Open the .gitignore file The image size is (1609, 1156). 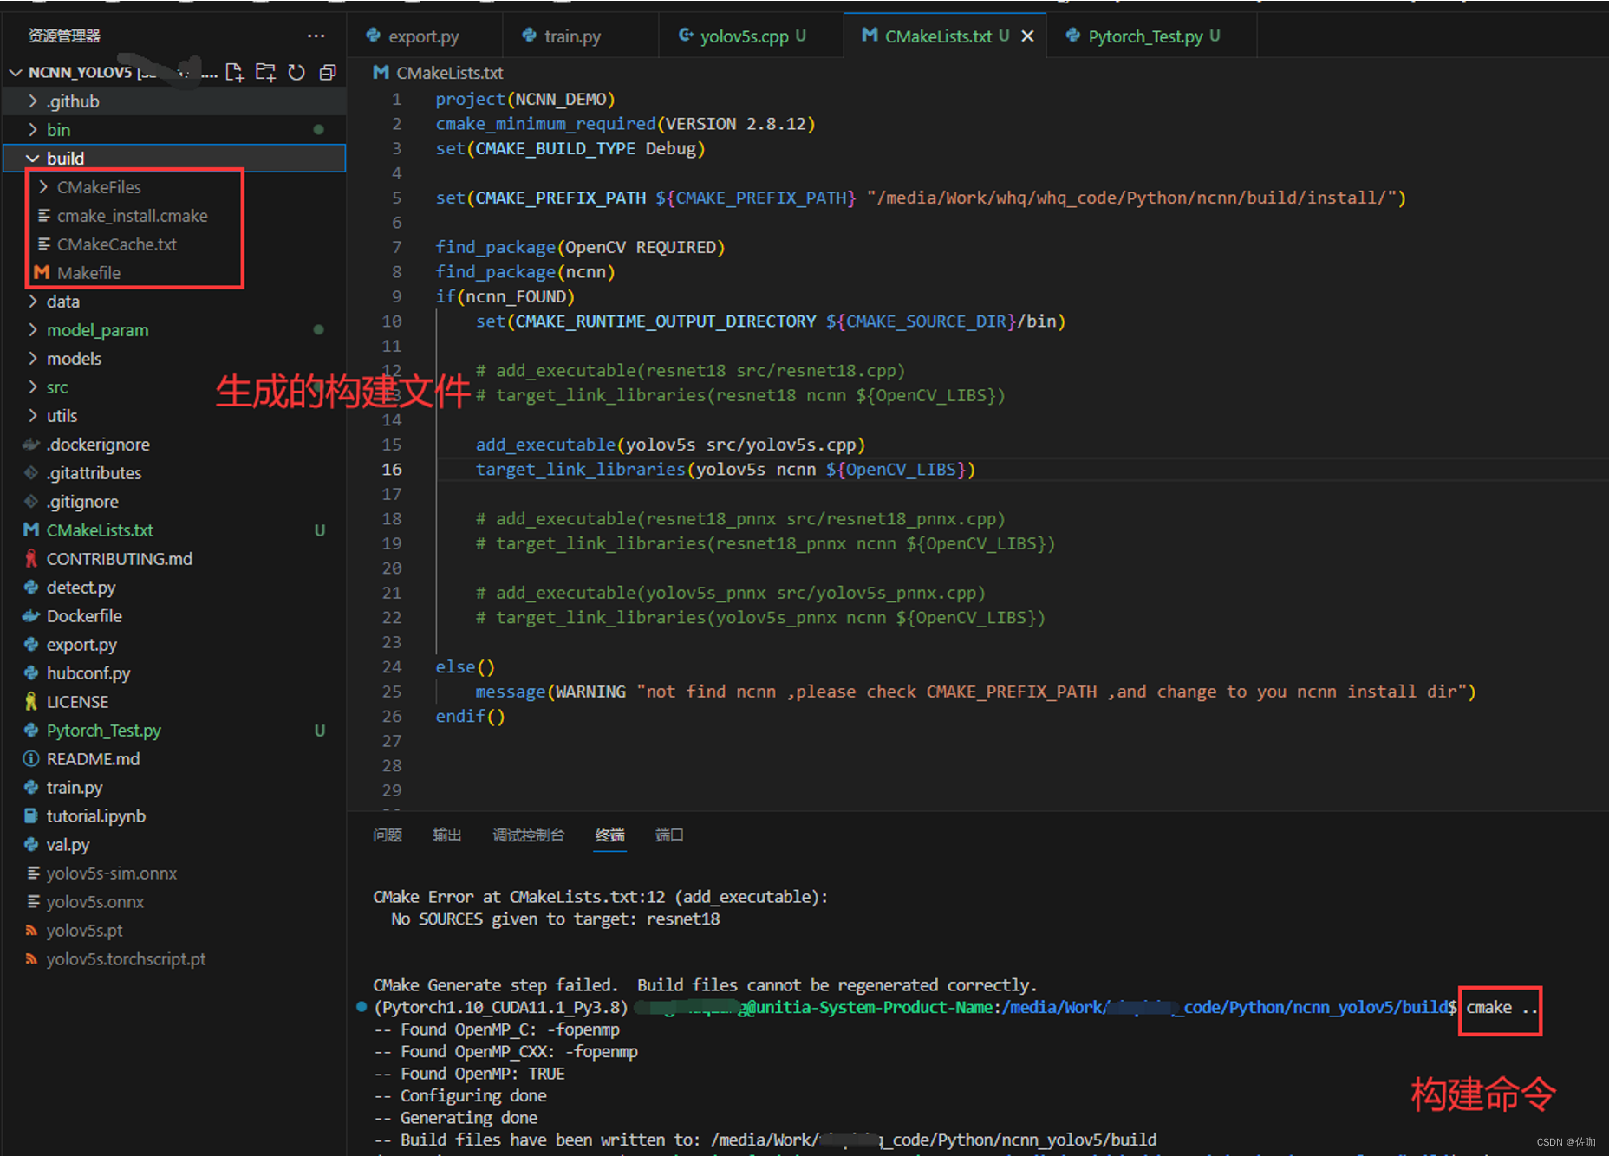click(x=173, y=502)
